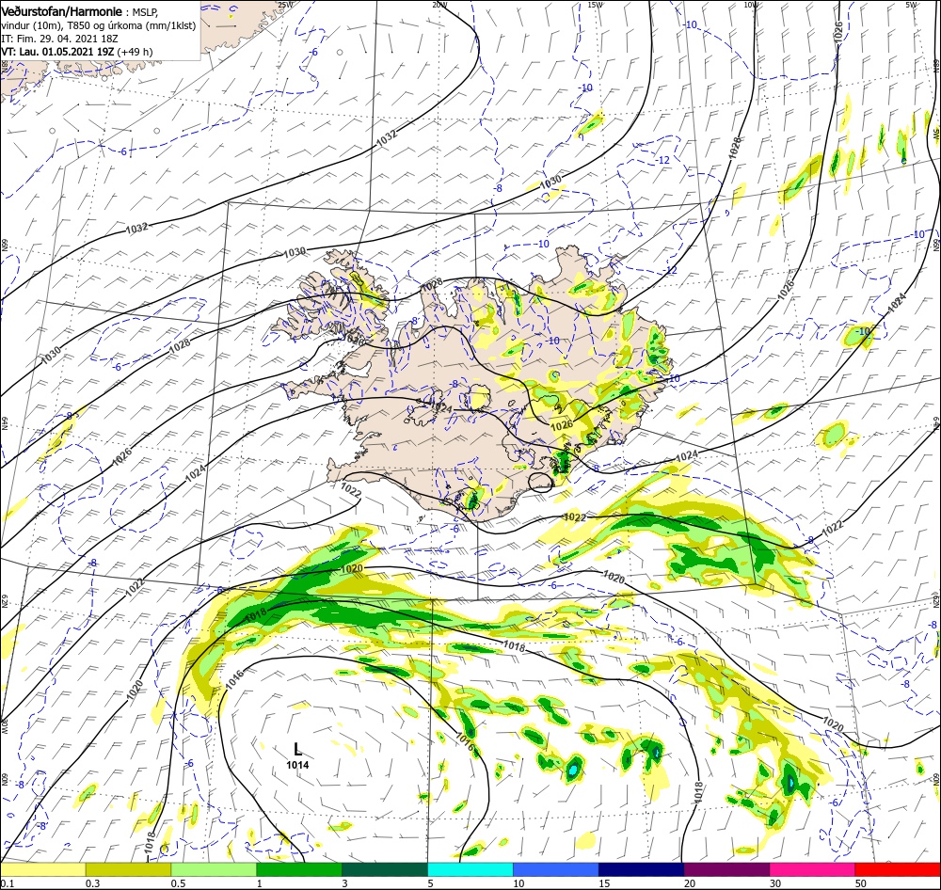Click the '10W' longitude label at top
941x890 pixels.
pos(751,5)
